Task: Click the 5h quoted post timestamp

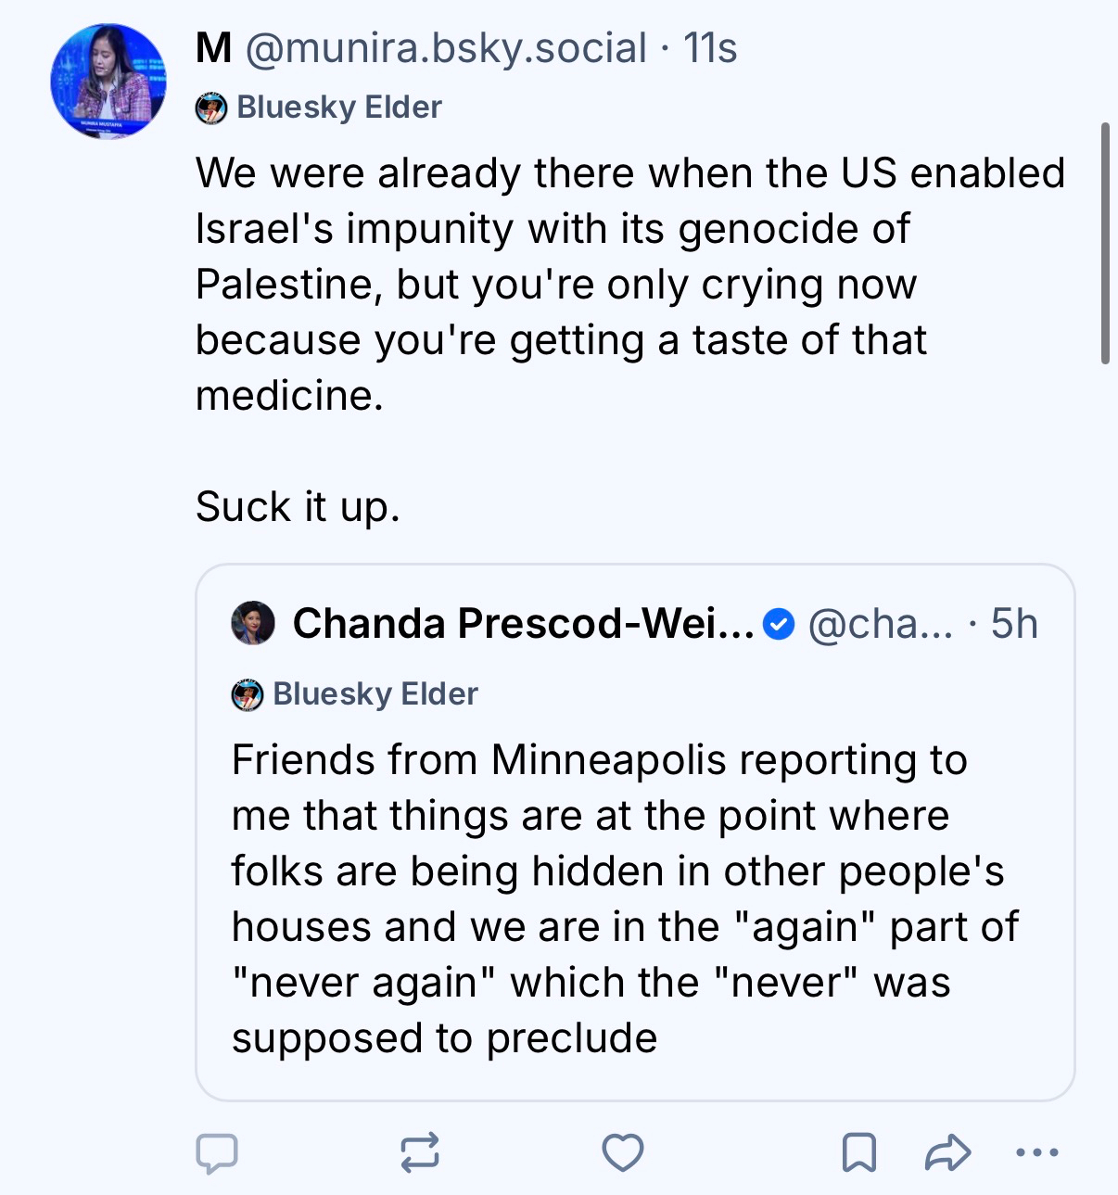Action: [x=1014, y=624]
